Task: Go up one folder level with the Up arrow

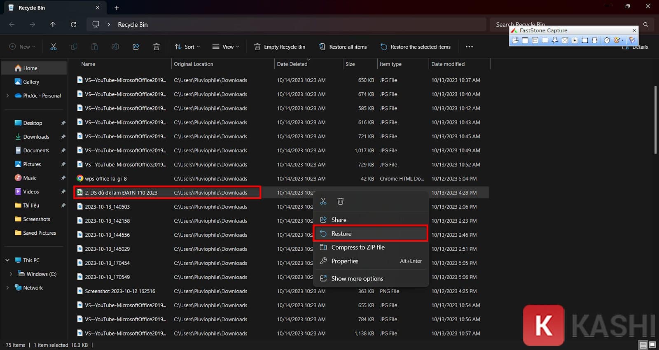Action: 53,25
